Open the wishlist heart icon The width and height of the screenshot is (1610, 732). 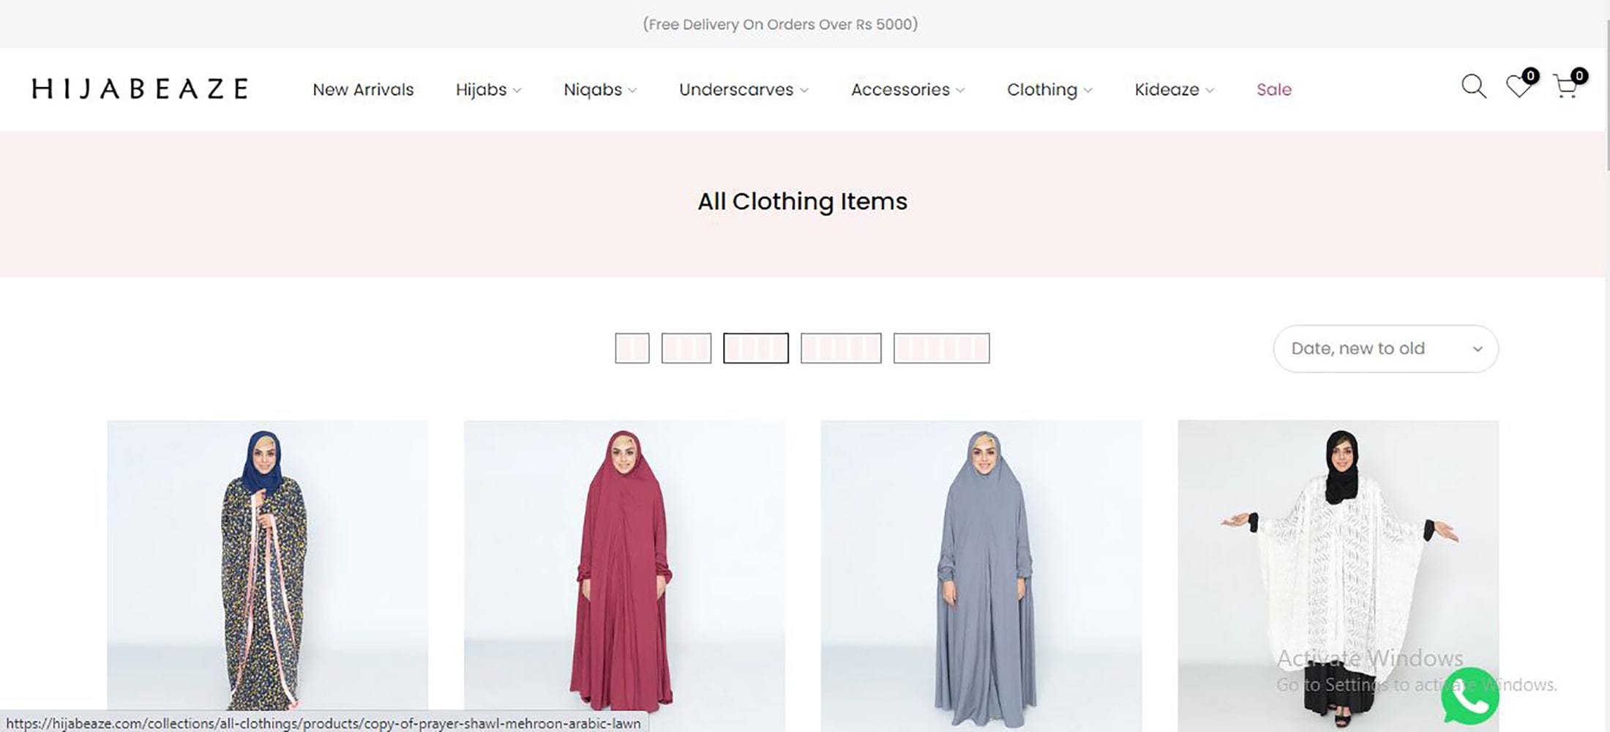point(1519,86)
